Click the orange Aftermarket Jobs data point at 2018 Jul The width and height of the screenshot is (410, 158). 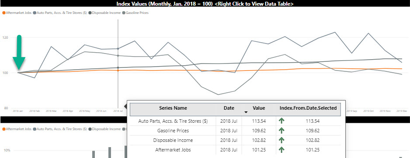(118, 70)
